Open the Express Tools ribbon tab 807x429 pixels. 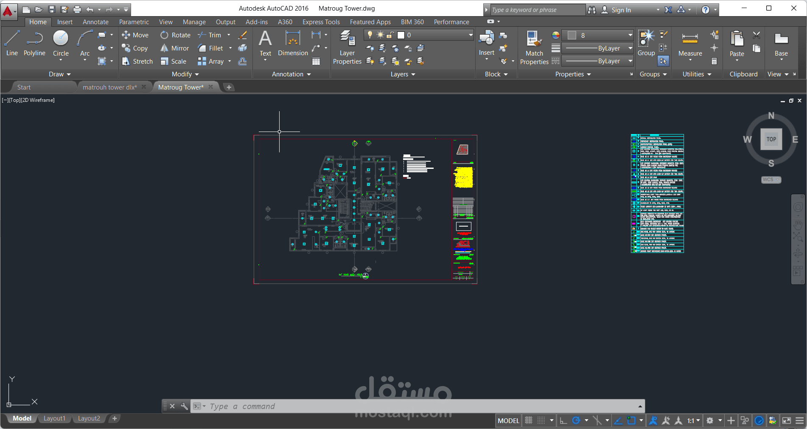pos(321,22)
